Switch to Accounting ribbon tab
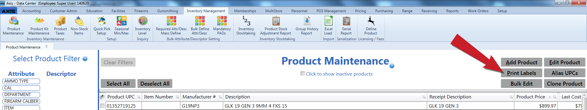 pyautogui.click(x=31, y=11)
